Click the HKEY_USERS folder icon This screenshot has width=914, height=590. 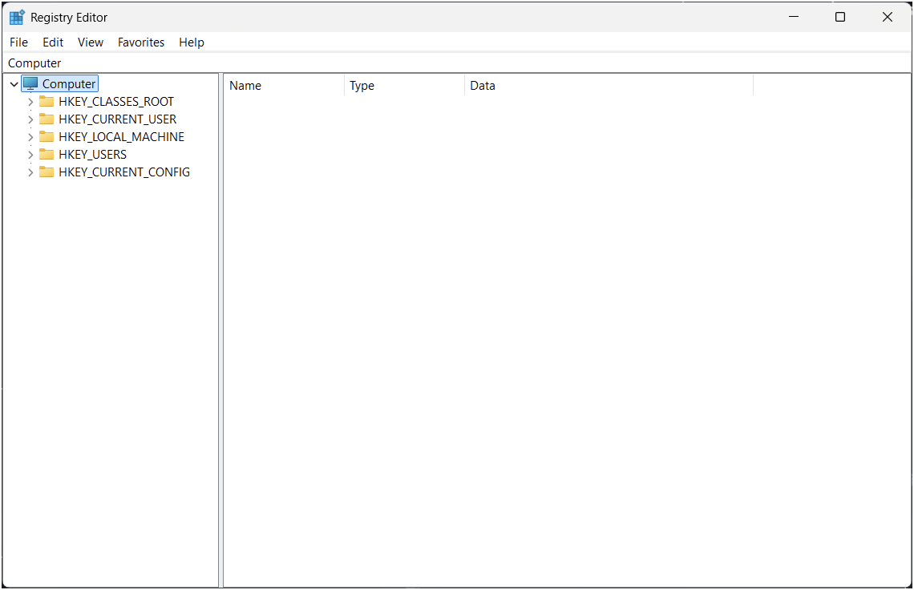47,154
